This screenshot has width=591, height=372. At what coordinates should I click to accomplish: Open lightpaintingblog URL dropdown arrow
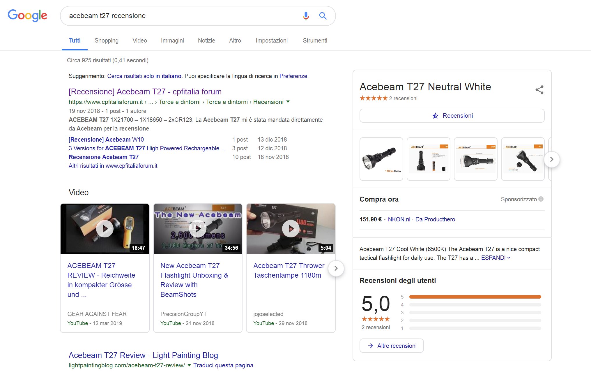click(x=189, y=365)
